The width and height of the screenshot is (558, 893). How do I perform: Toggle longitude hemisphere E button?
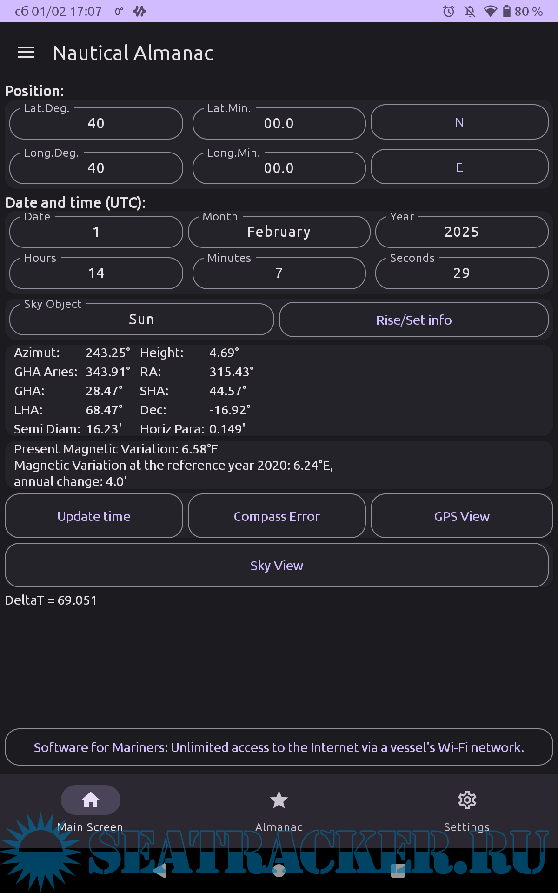point(459,167)
